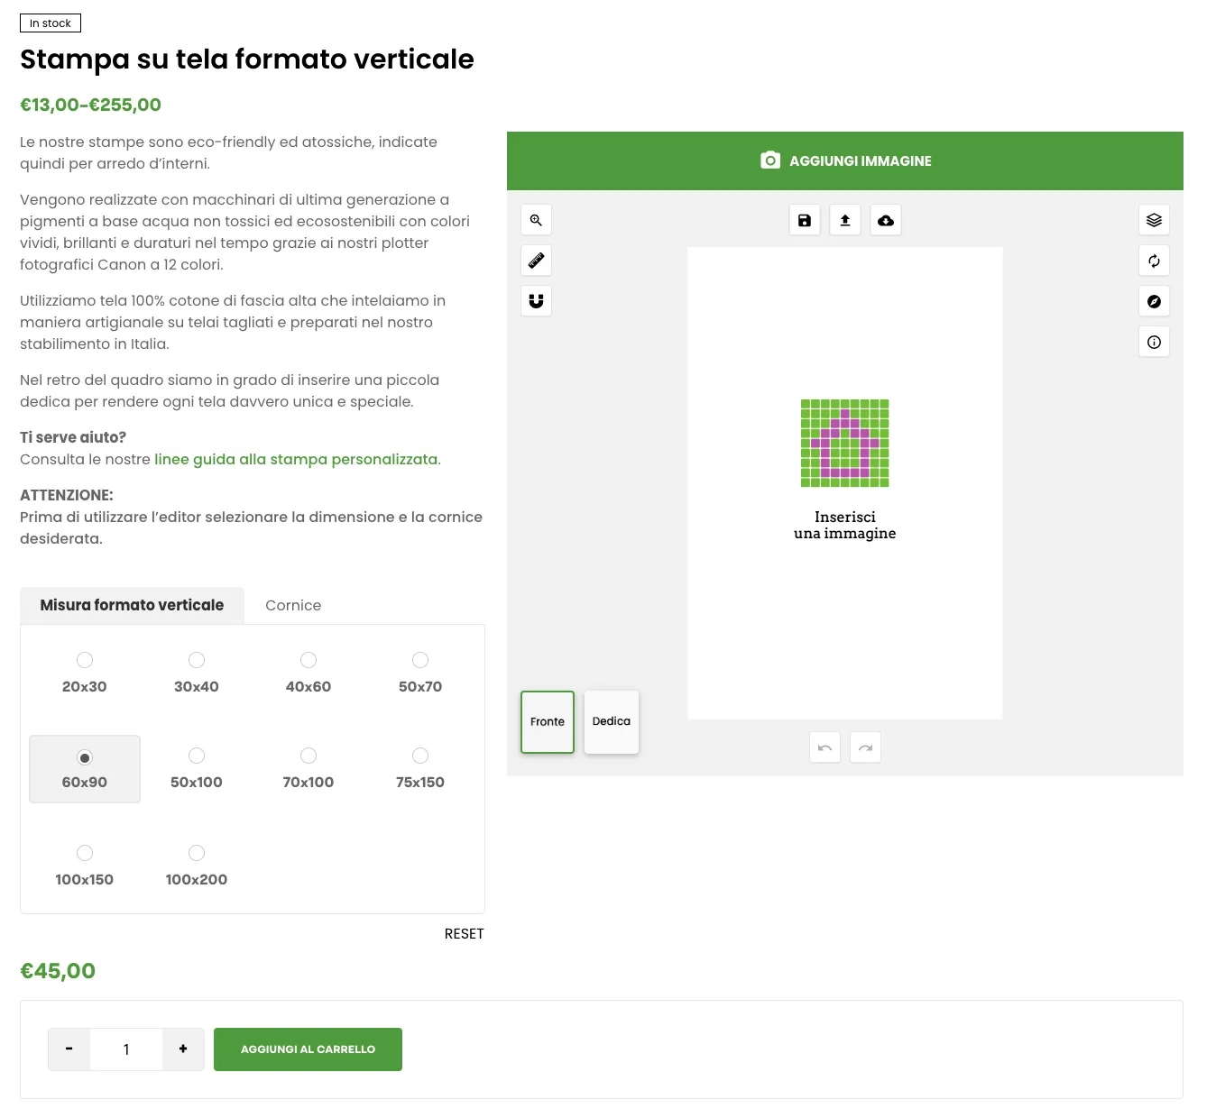Open the layers panel icon
The height and width of the screenshot is (1118, 1225).
(x=1154, y=220)
